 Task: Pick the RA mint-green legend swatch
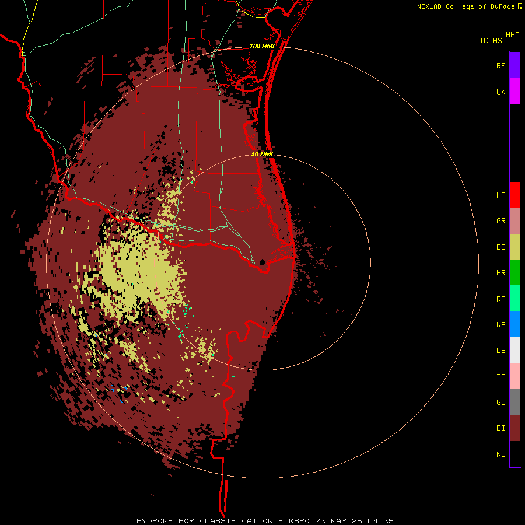[515, 299]
